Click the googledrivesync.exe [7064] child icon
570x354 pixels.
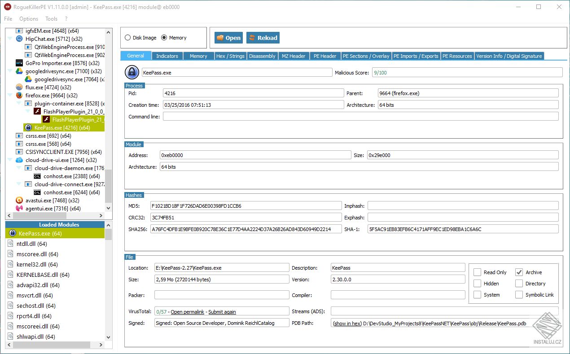coord(28,79)
